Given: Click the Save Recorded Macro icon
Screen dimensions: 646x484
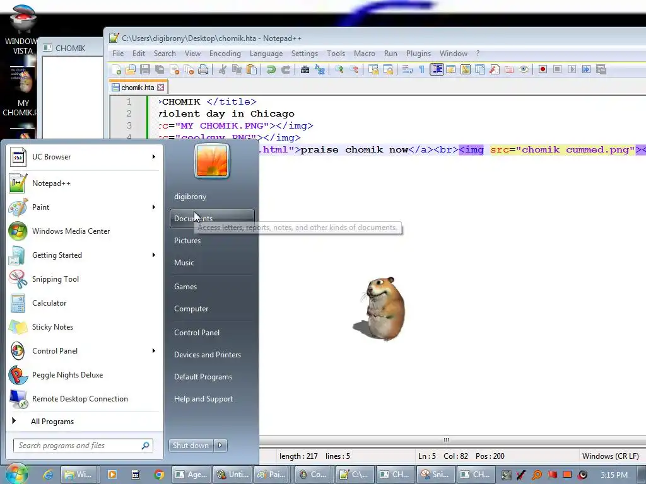Looking at the screenshot, I should coord(601,69).
